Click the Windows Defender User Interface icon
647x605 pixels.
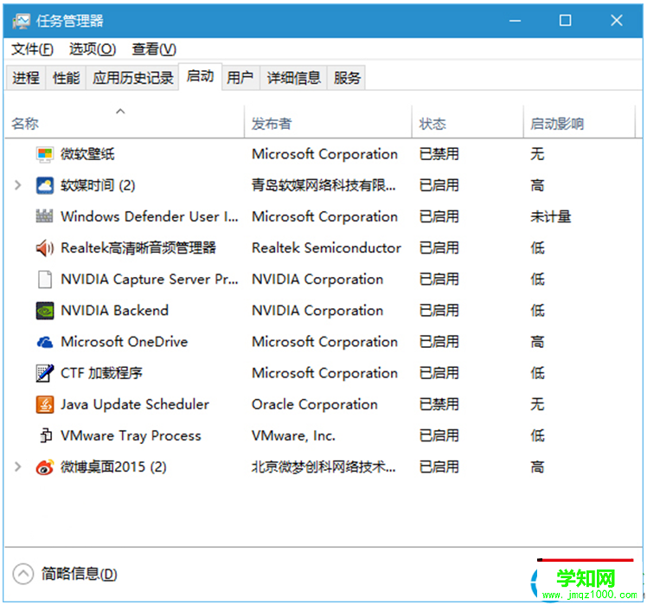click(x=45, y=216)
